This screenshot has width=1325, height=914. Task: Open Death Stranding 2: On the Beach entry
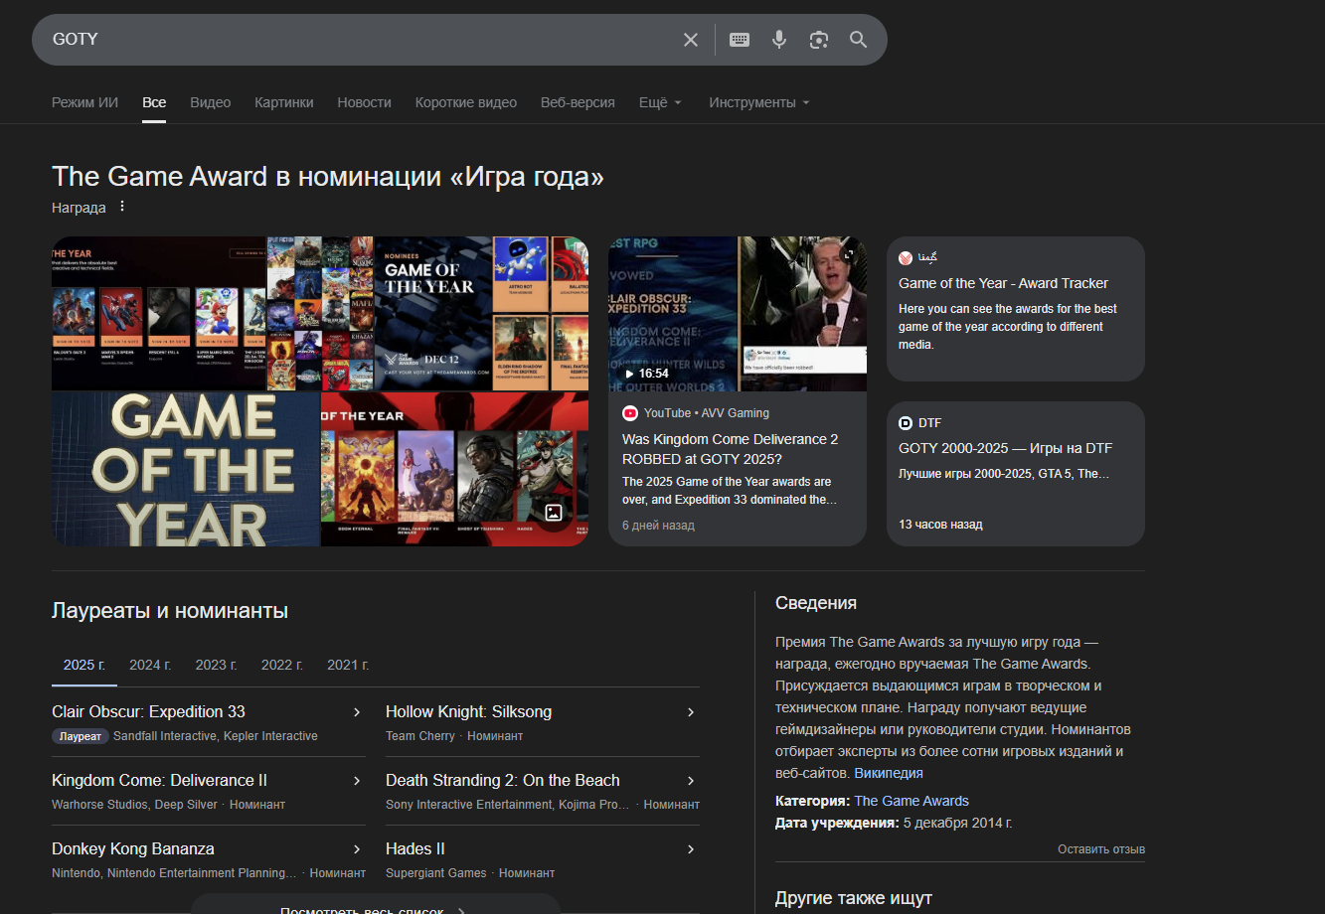(x=502, y=781)
